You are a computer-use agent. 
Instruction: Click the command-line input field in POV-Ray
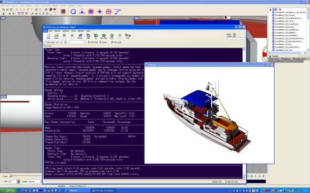pos(77,42)
